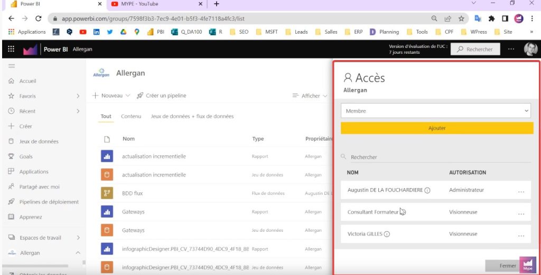541x275 pixels.
Task: Click the Rechercher field in Accès panel
Action: pyautogui.click(x=436, y=157)
